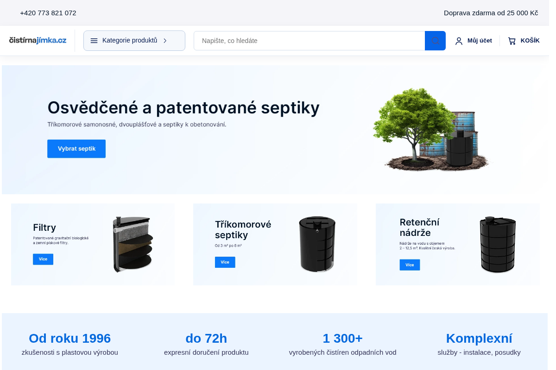
Task: Click Více in the Tříkomorové septiky card
Action: tap(225, 262)
